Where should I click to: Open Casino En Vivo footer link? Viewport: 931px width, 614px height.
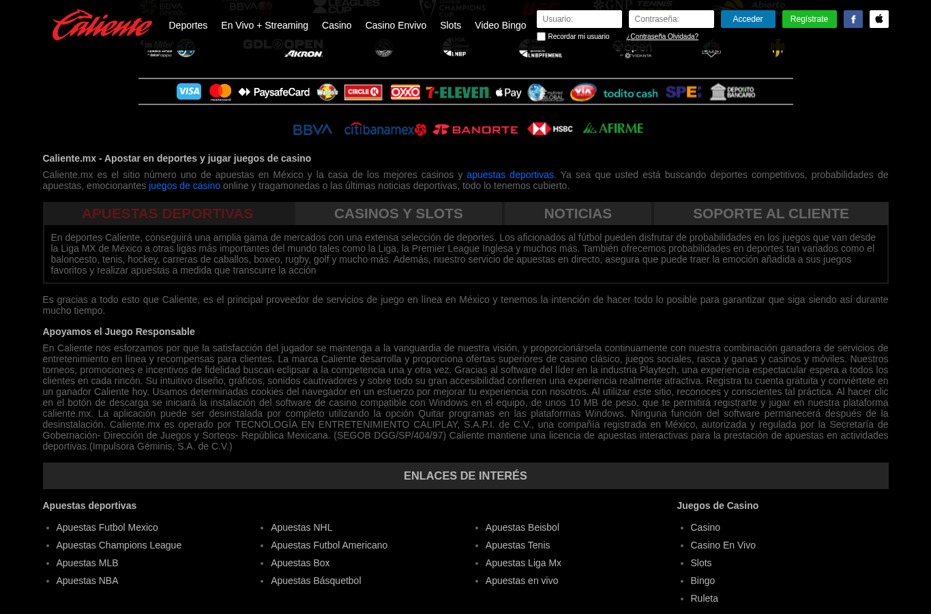(723, 545)
